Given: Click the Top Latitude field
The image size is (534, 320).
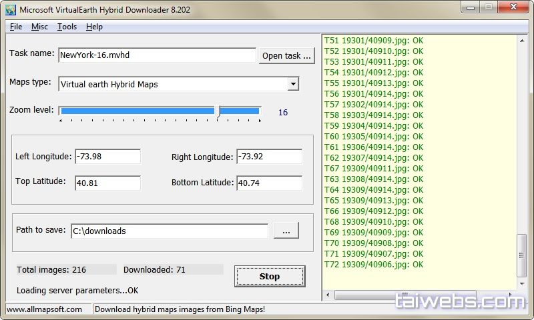Looking at the screenshot, I should 107,183.
